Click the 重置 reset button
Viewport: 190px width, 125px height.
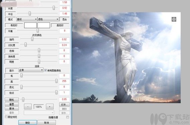point(12,104)
